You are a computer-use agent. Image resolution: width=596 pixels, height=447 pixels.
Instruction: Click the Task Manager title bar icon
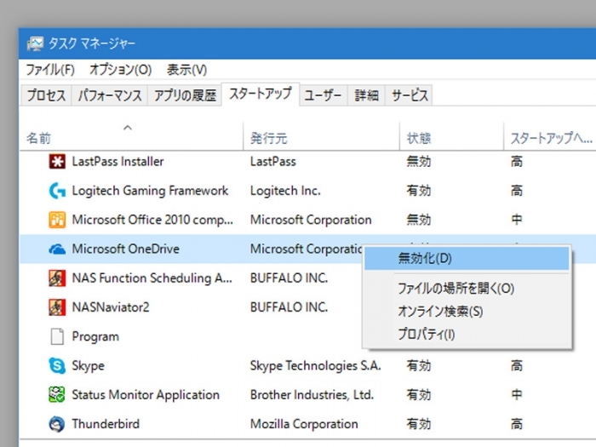[36, 43]
